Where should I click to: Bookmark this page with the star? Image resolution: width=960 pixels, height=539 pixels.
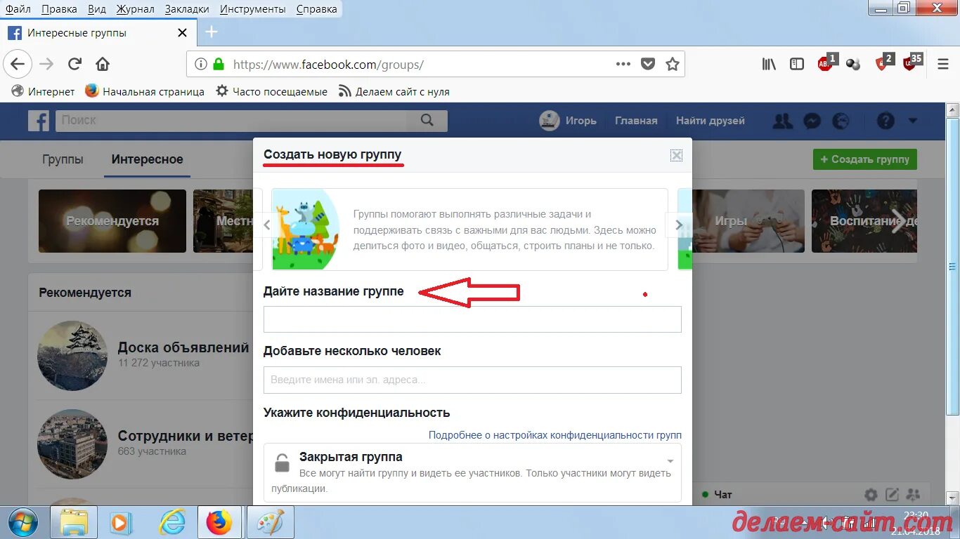pyautogui.click(x=673, y=64)
